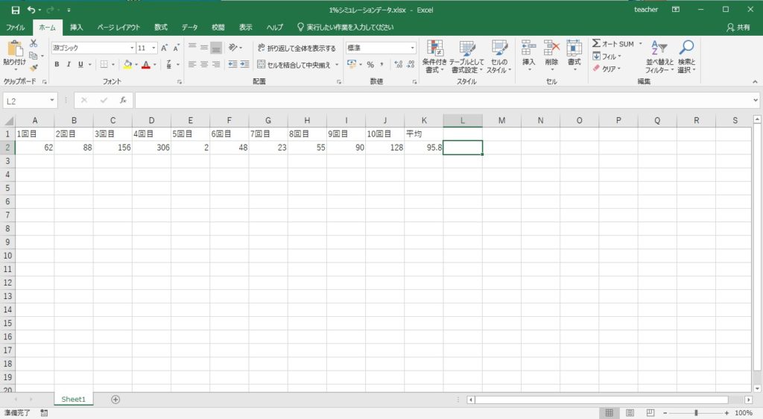
Task: Decrease indent in the alignment group
Action: point(233,64)
